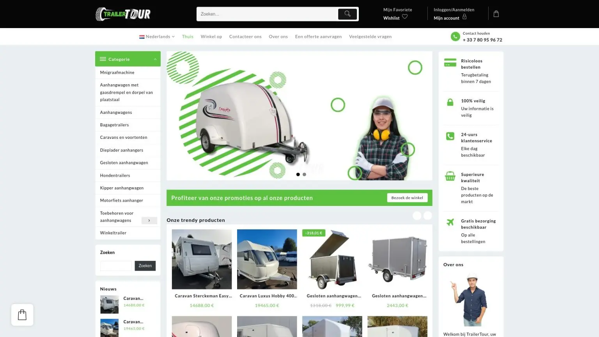Screen dimensions: 599x337
Task: Click the green phone contact icon
Action: pos(455,37)
